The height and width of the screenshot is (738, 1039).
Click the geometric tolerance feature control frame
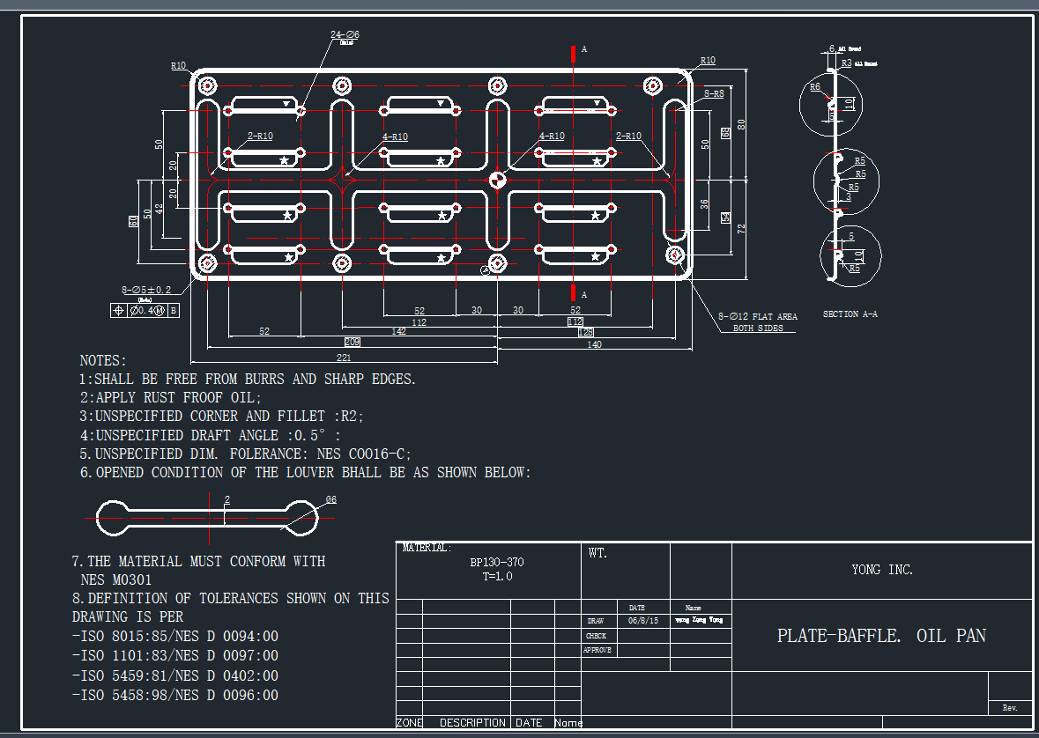pos(144,310)
